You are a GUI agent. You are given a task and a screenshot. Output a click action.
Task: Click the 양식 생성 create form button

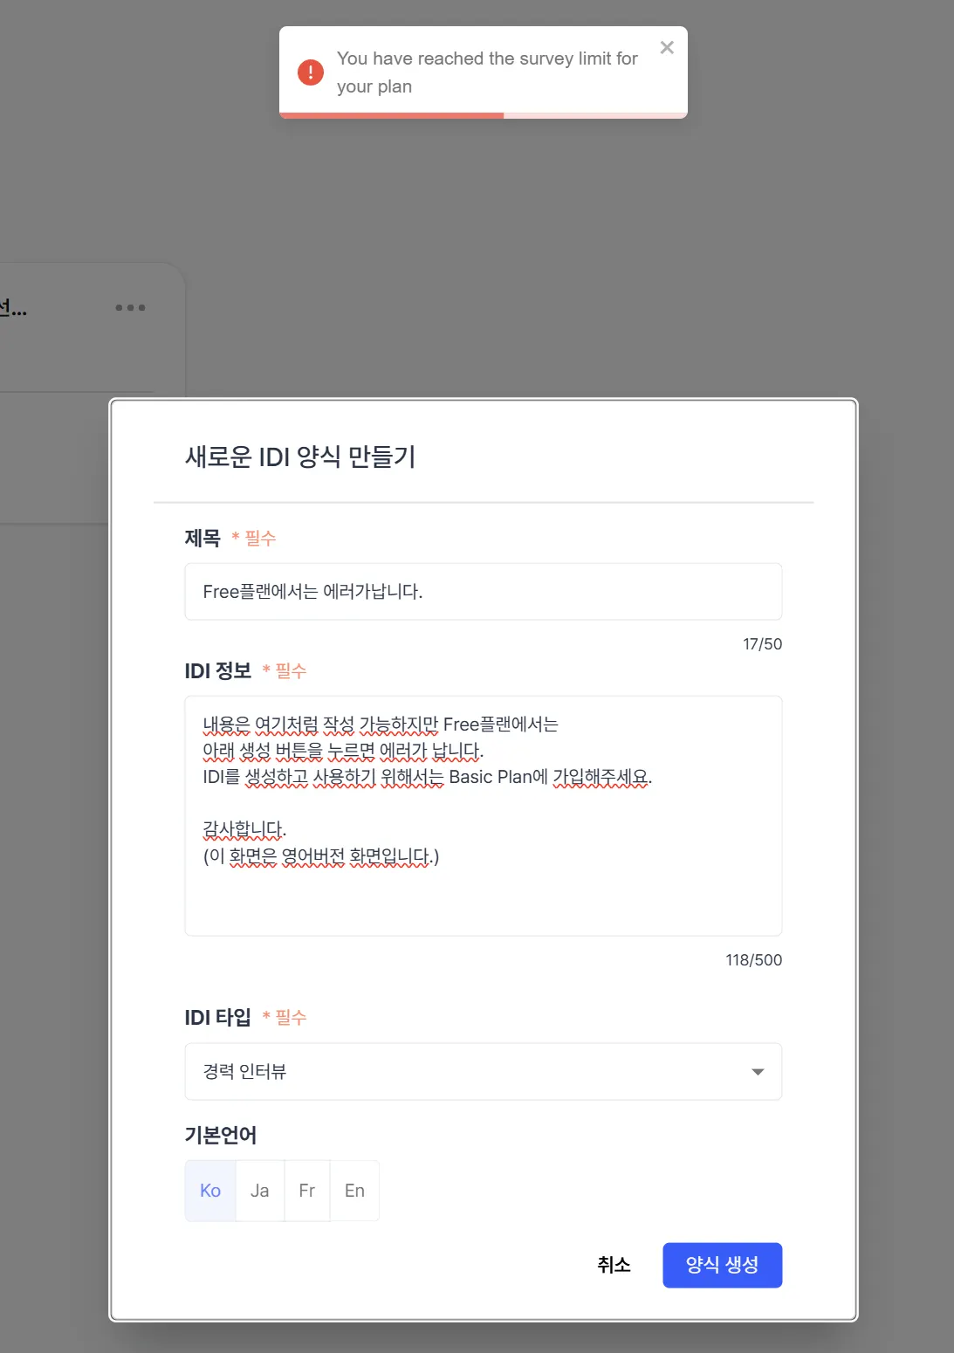(x=723, y=1265)
